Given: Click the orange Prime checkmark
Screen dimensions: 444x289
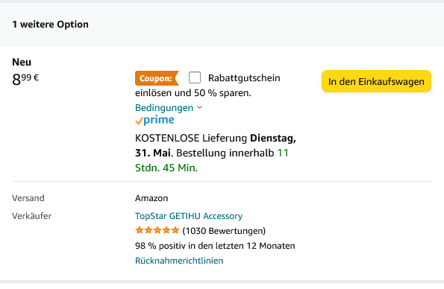Looking at the screenshot, I should [x=139, y=121].
